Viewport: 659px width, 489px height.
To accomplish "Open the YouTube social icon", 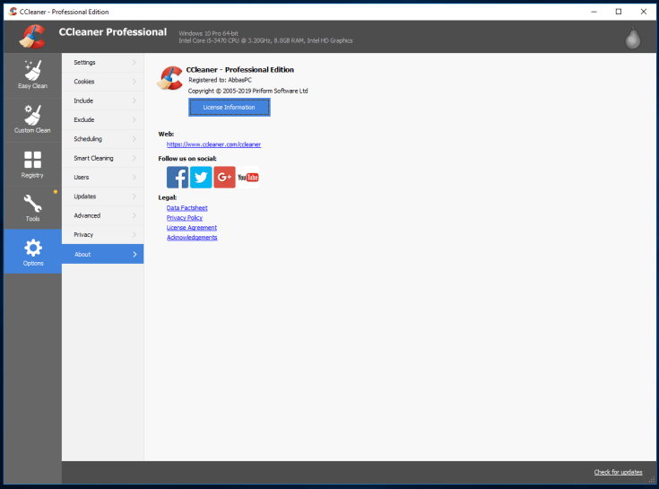I will [x=248, y=177].
